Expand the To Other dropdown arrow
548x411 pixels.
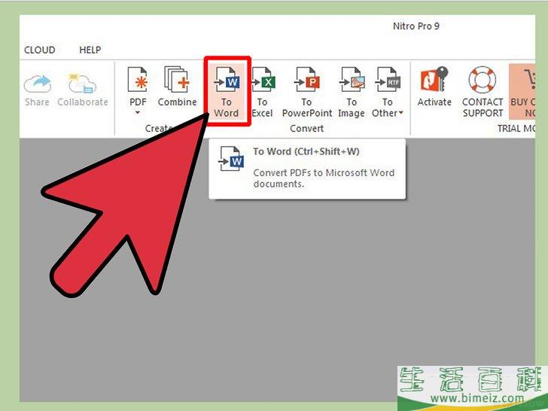point(401,113)
